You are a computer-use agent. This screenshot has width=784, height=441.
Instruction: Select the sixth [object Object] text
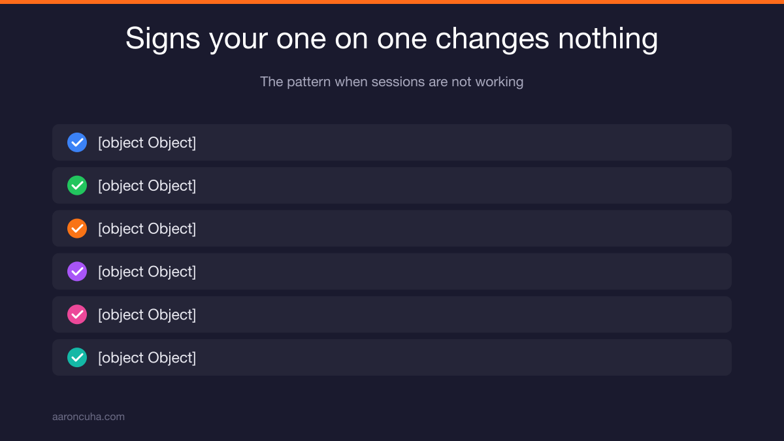[147, 357]
